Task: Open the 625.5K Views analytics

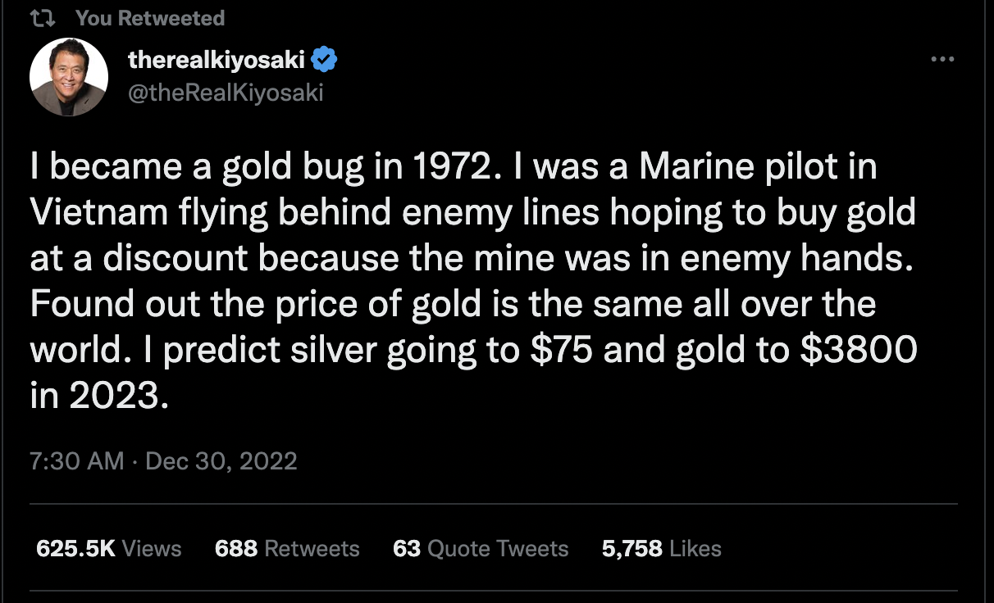Action: [109, 548]
